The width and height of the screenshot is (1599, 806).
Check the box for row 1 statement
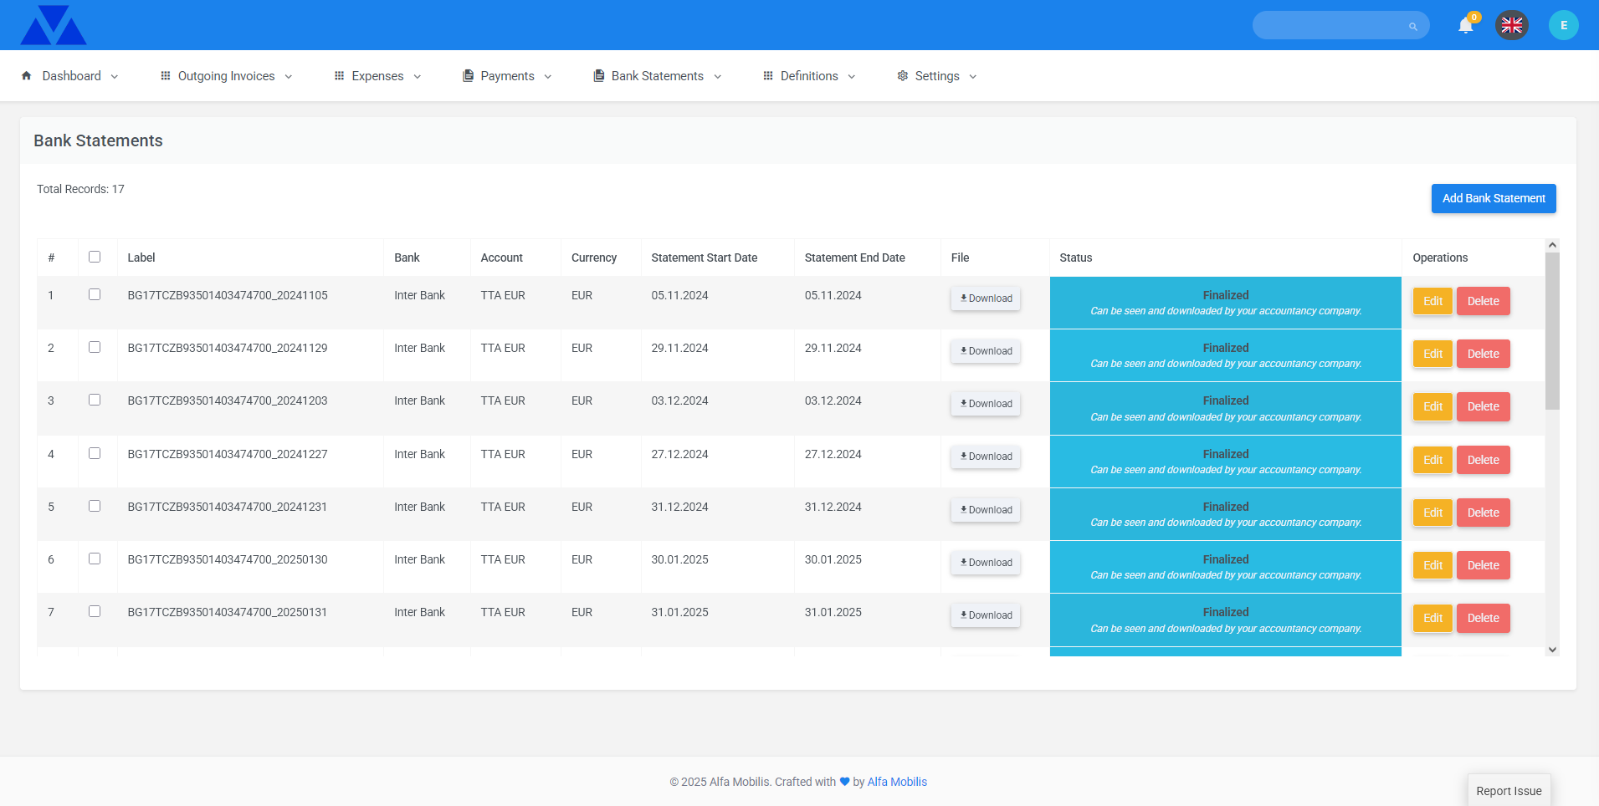tap(95, 294)
